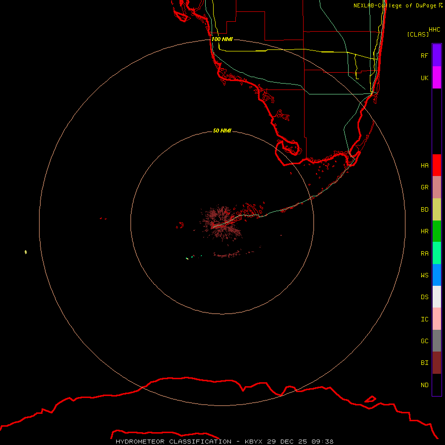Click the "50 NMI" range ring label
The image size is (445, 445).
[x=222, y=131]
